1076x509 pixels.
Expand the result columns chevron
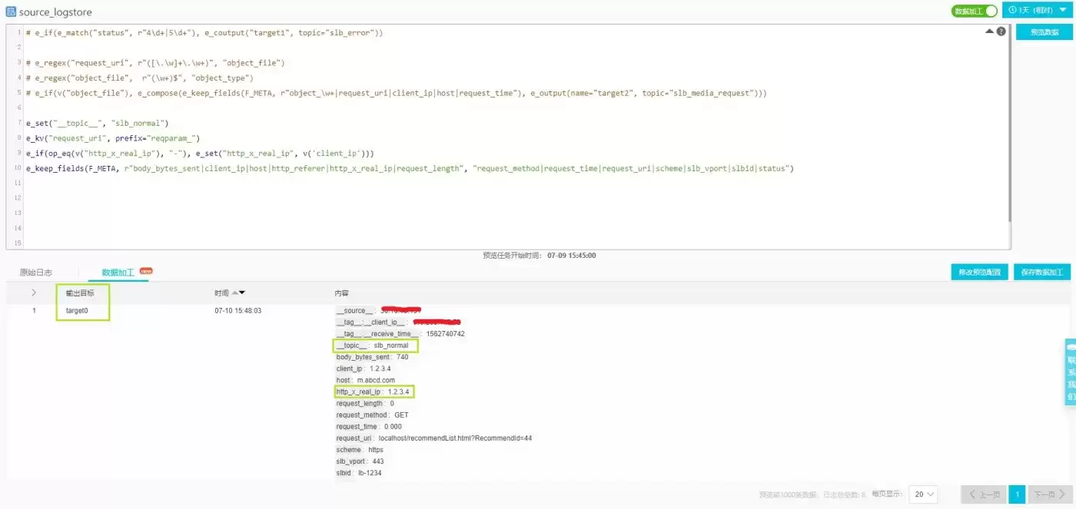click(34, 293)
